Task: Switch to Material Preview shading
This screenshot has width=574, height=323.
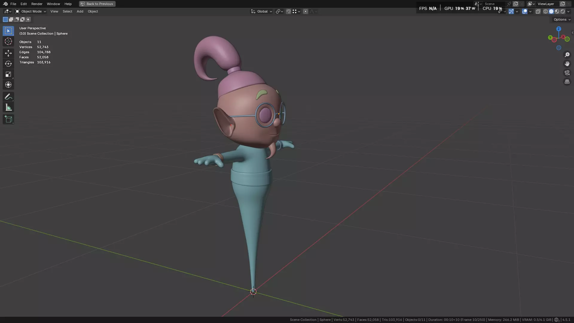Action: point(557,11)
